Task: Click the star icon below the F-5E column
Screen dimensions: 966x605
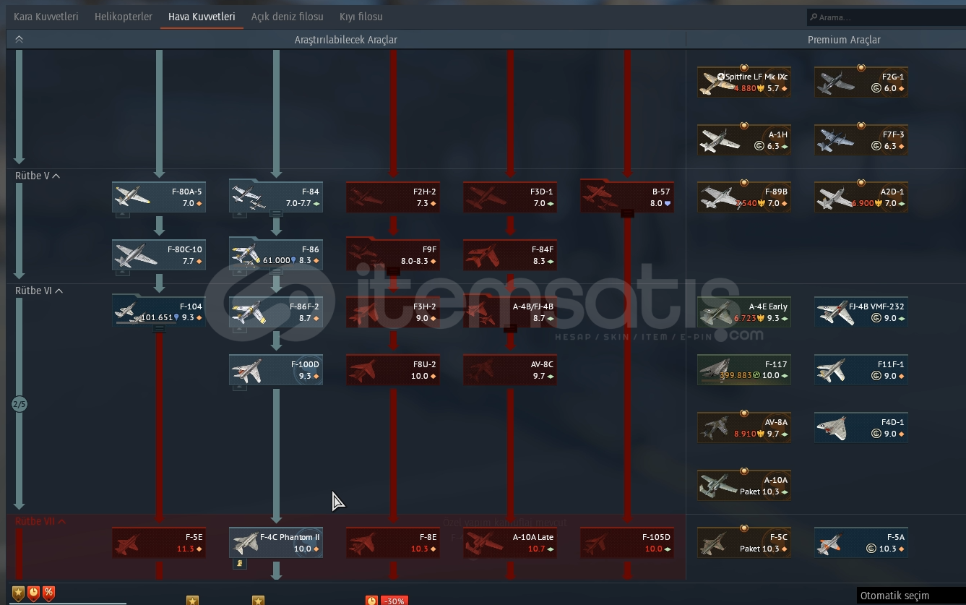Action: tap(192, 600)
